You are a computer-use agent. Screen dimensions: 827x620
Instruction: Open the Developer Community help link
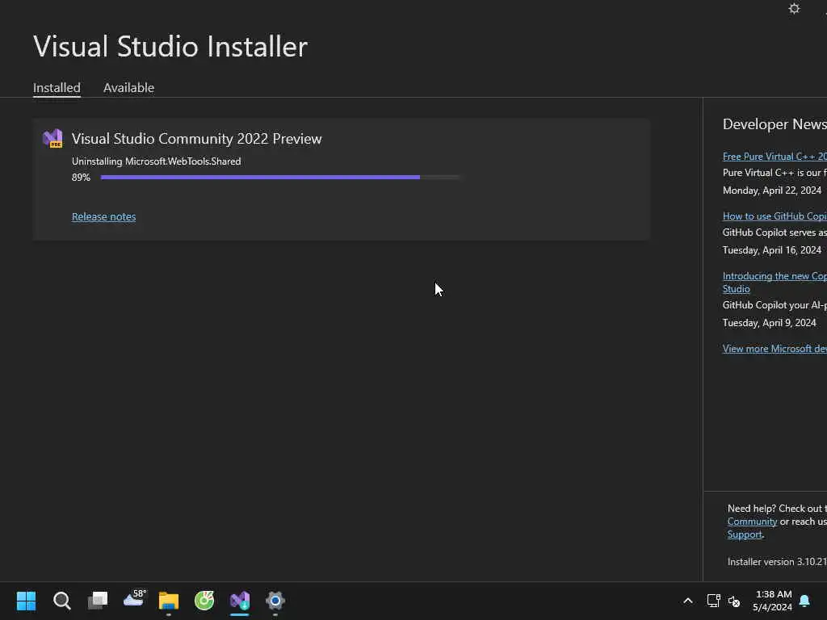(752, 522)
